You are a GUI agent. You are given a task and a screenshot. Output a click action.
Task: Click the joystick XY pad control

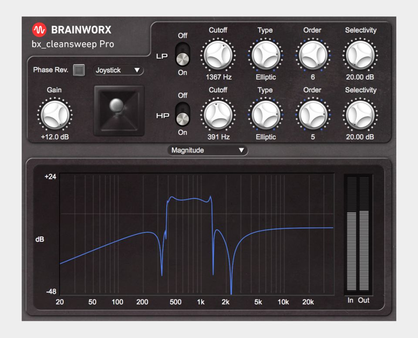pyautogui.click(x=119, y=110)
